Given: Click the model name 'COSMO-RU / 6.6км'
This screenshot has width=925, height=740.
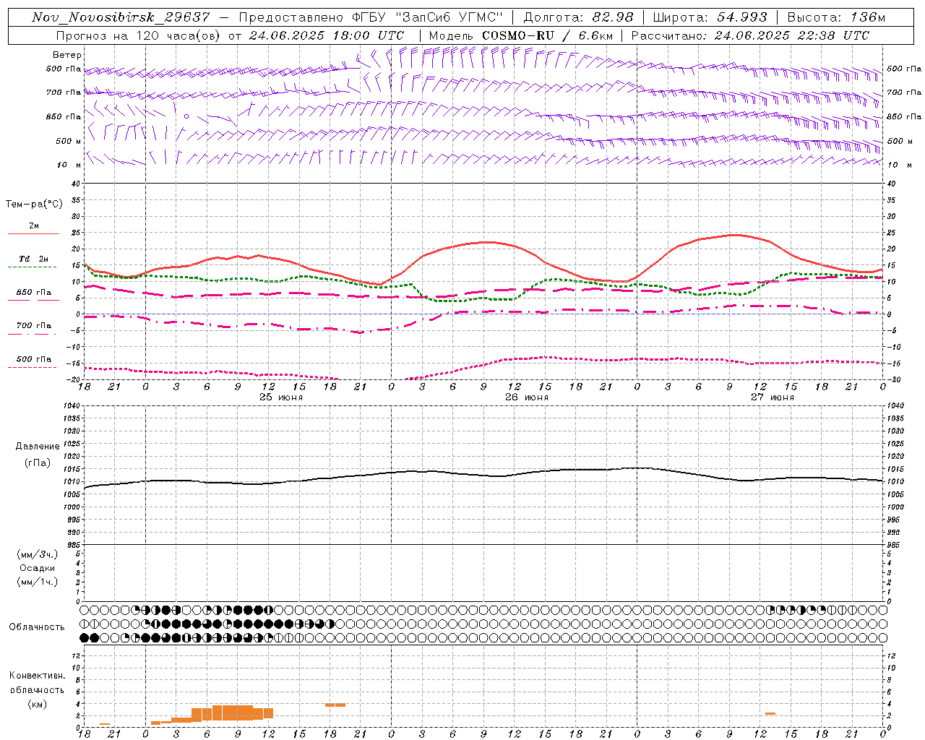Looking at the screenshot, I should (x=547, y=35).
